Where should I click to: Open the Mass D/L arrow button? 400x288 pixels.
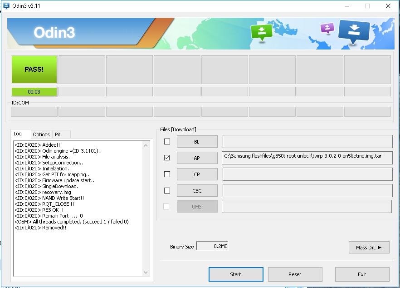click(369, 248)
